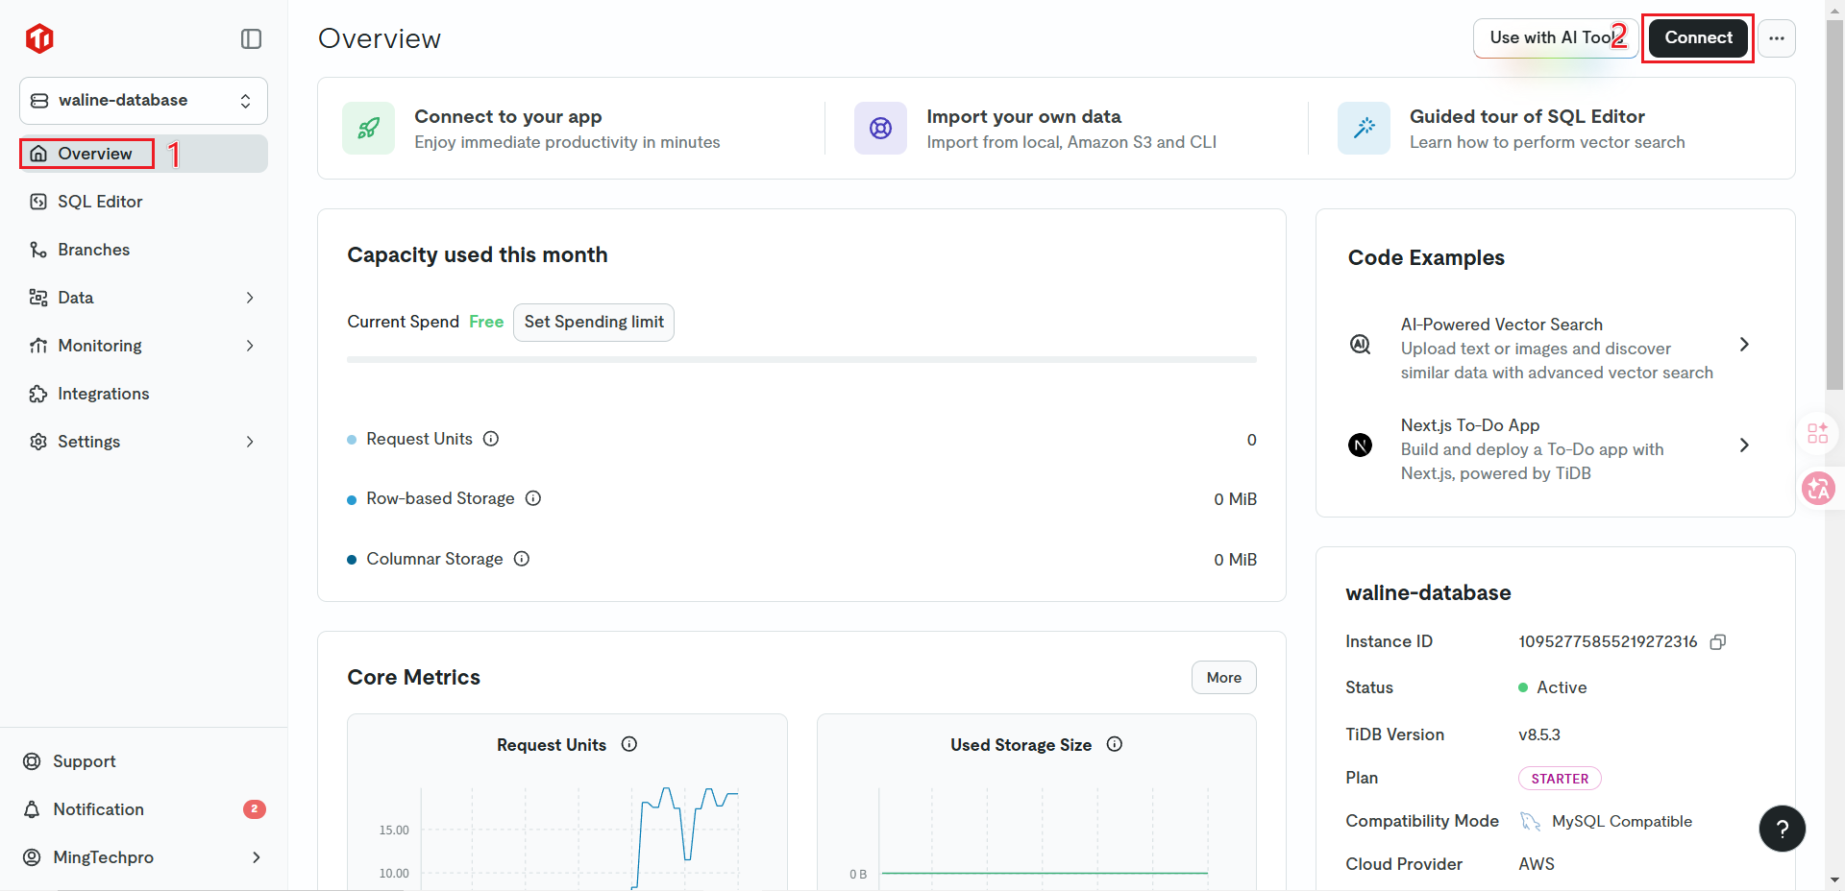Viewport: 1845px width, 891px height.
Task: Go to Branches in sidebar
Action: point(143,250)
